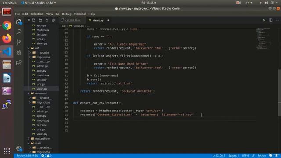Open the Edit menu
Image resolution: width=281 pixels, height=158 pixels.
coord(25,14)
